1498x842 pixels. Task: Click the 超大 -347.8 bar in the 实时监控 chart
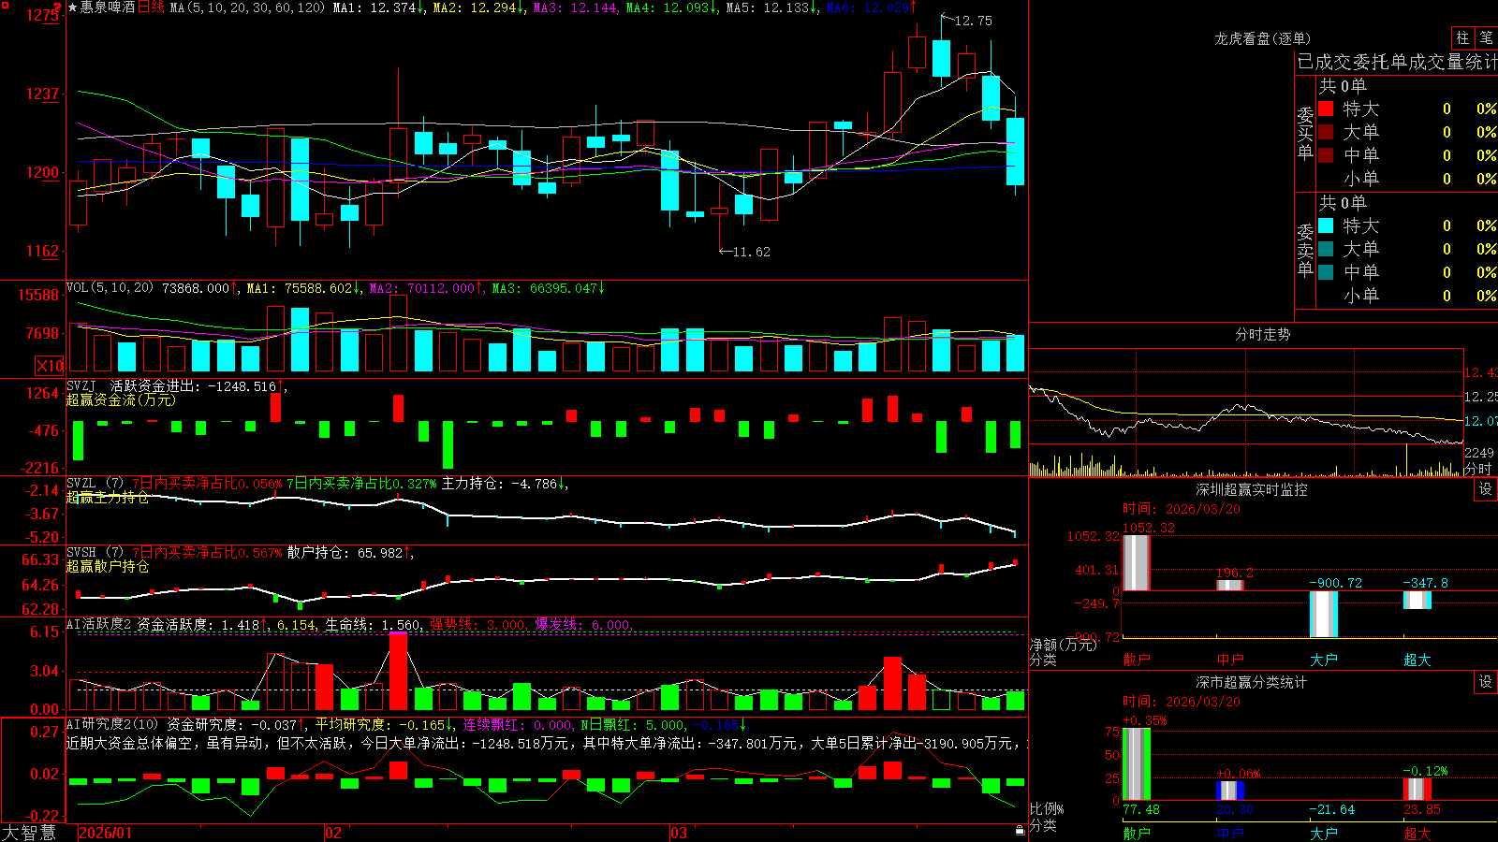click(x=1417, y=600)
